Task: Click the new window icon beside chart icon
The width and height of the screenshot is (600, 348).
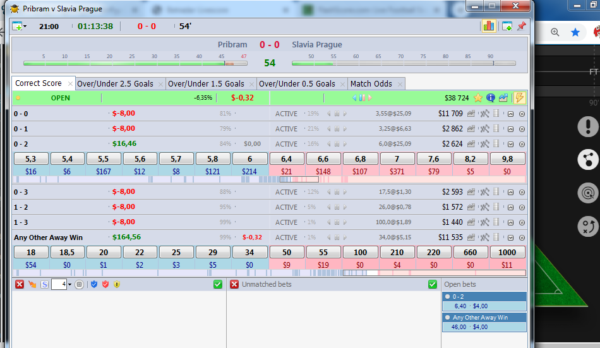Action: click(x=507, y=26)
